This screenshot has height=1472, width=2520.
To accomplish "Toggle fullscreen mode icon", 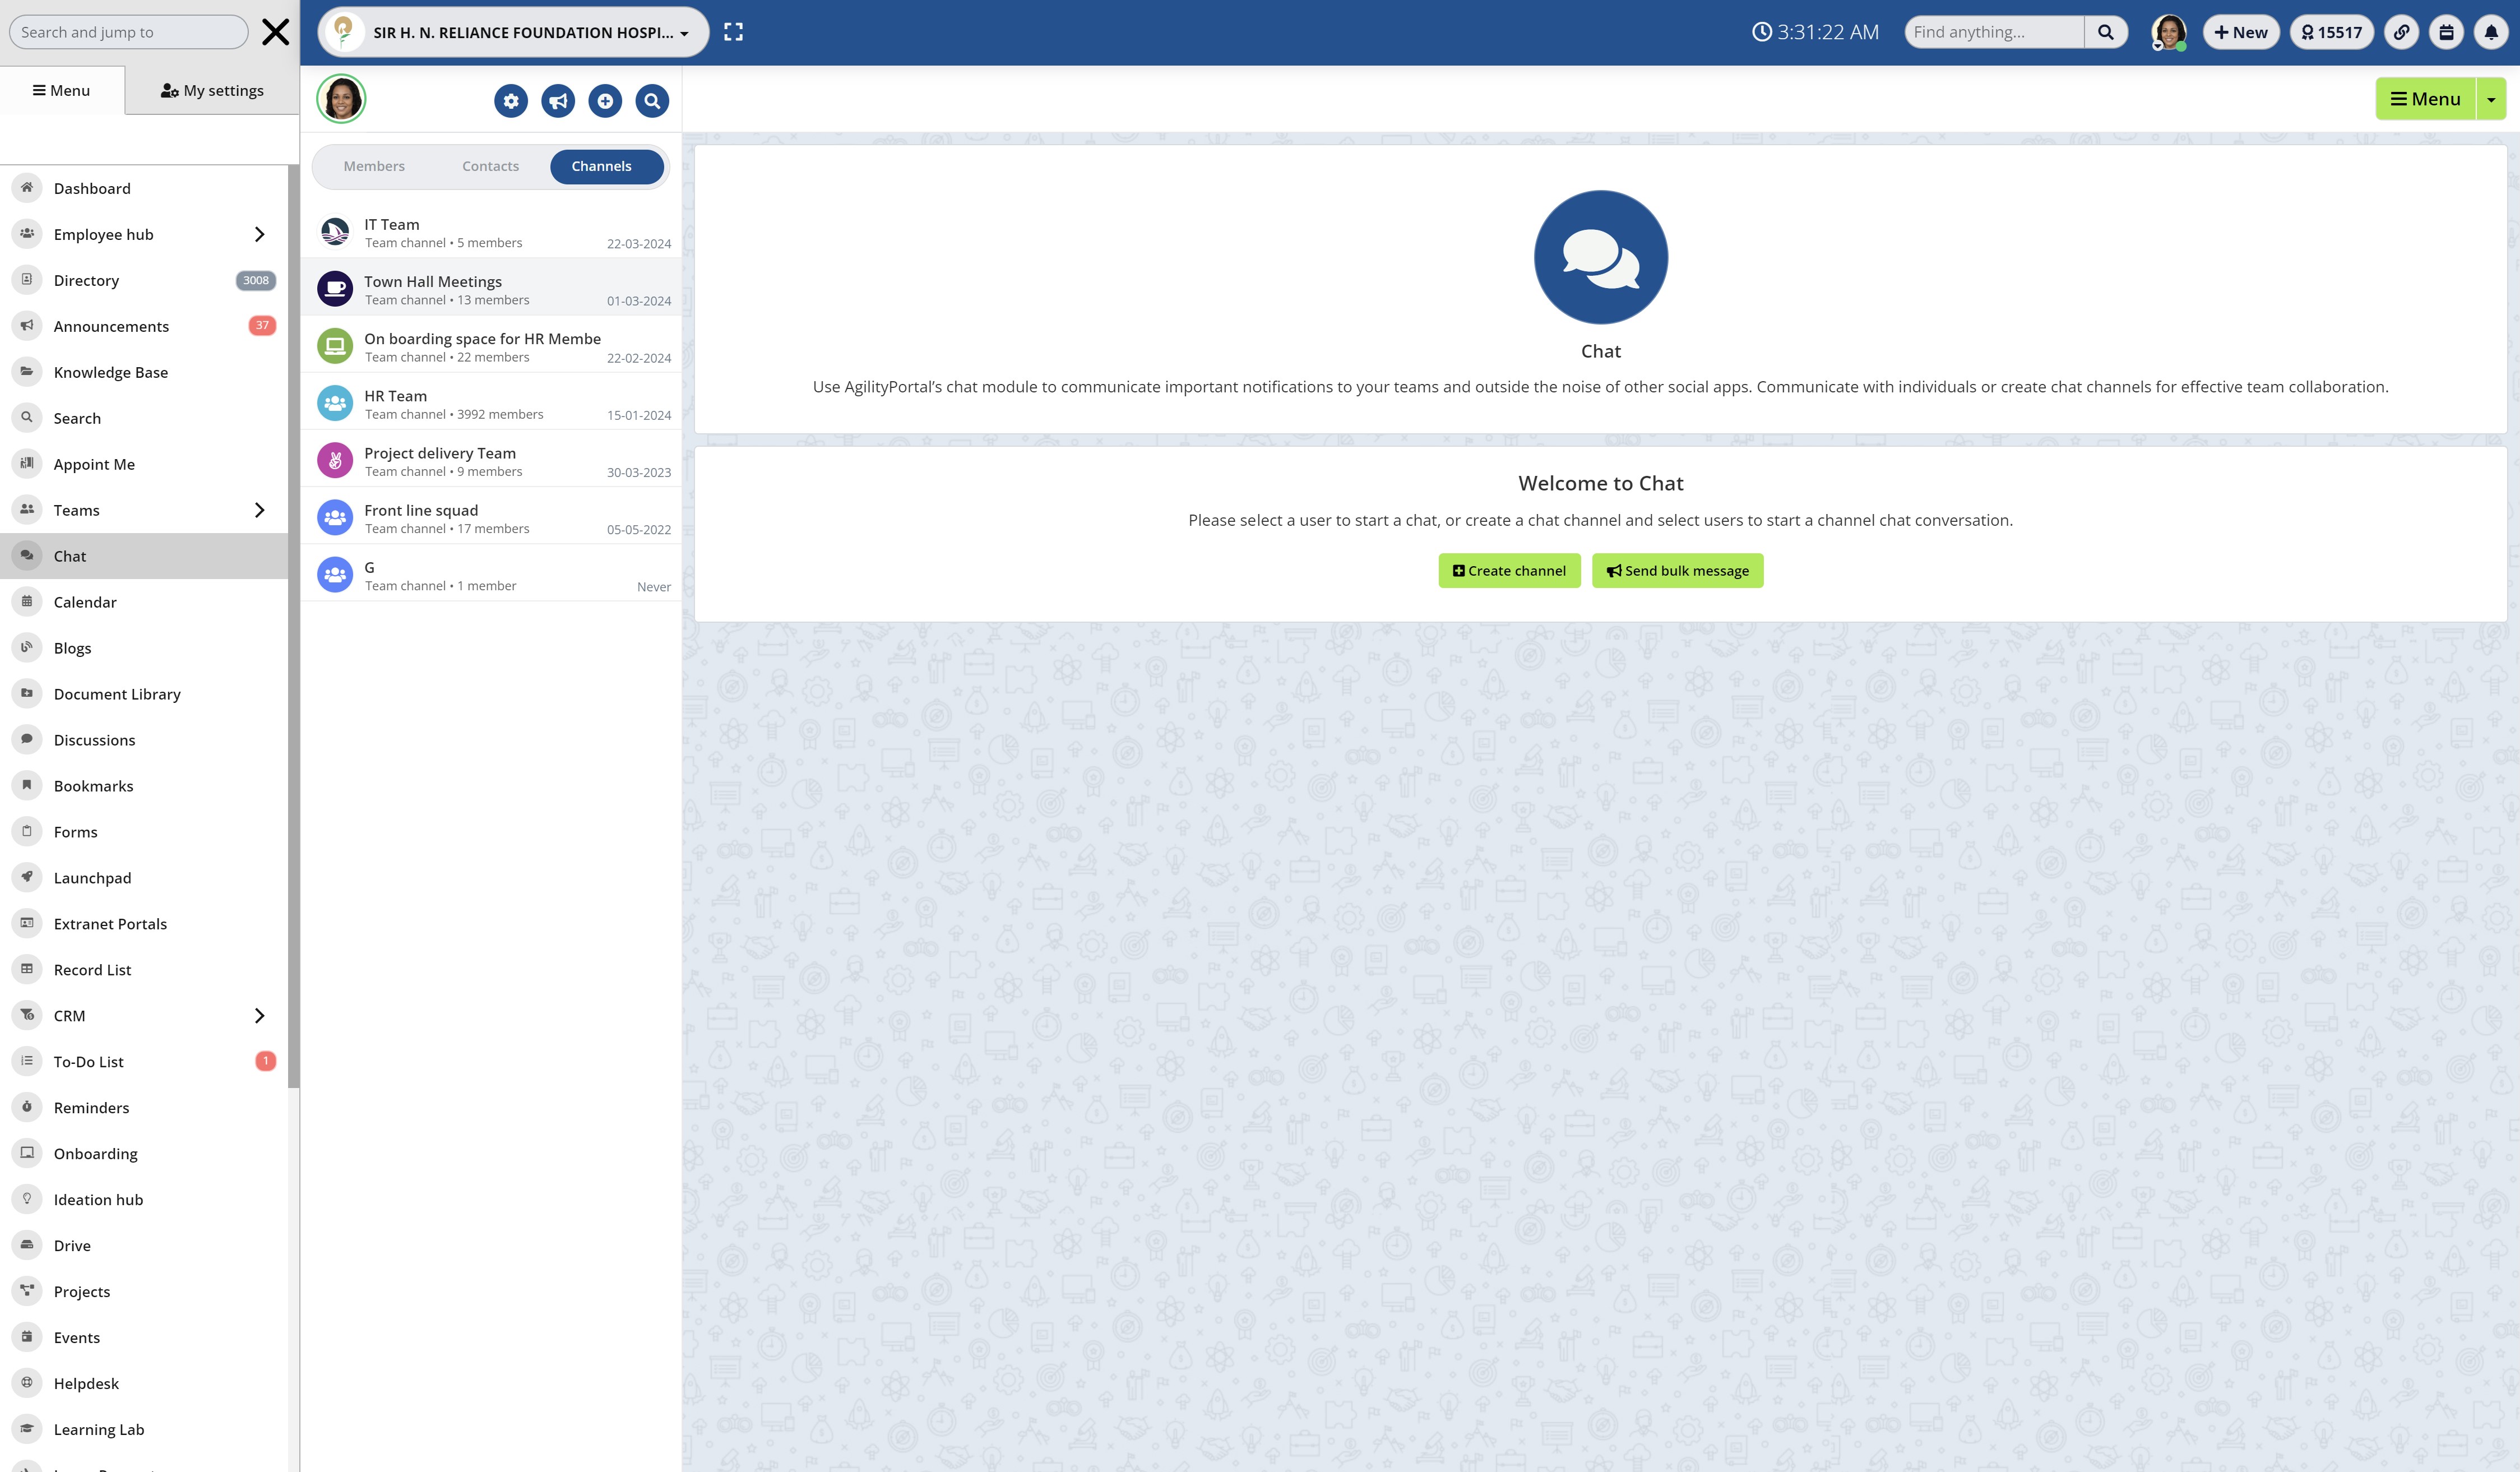I will pyautogui.click(x=733, y=32).
